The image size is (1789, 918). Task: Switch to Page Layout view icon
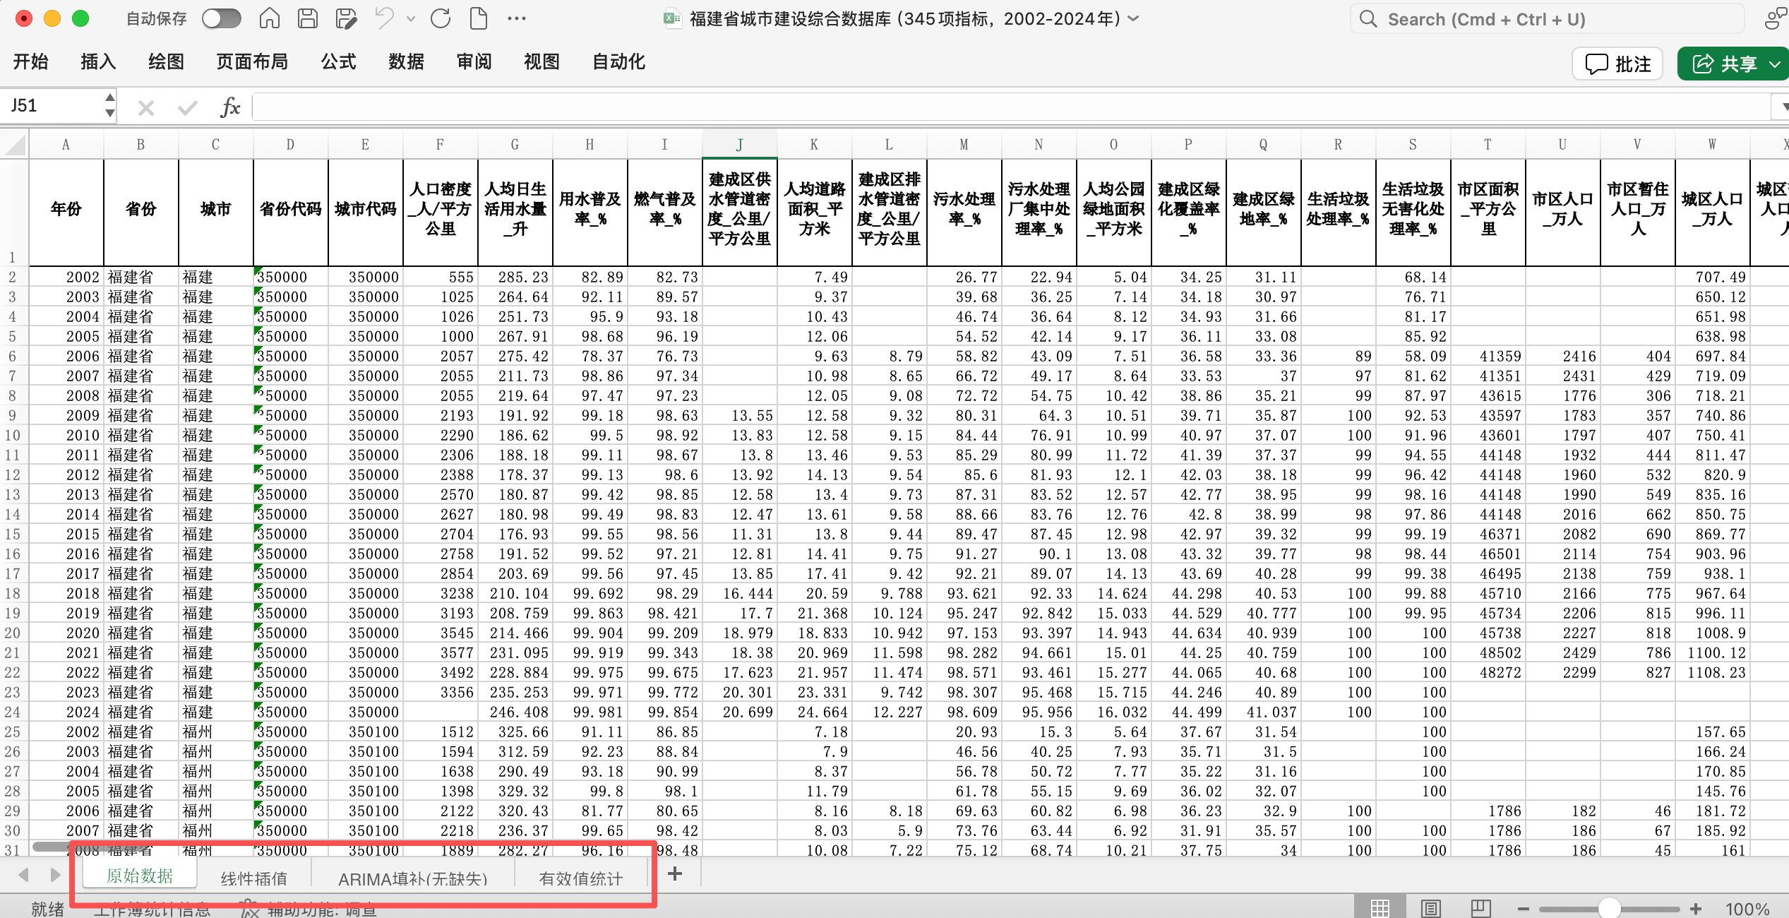(1431, 908)
